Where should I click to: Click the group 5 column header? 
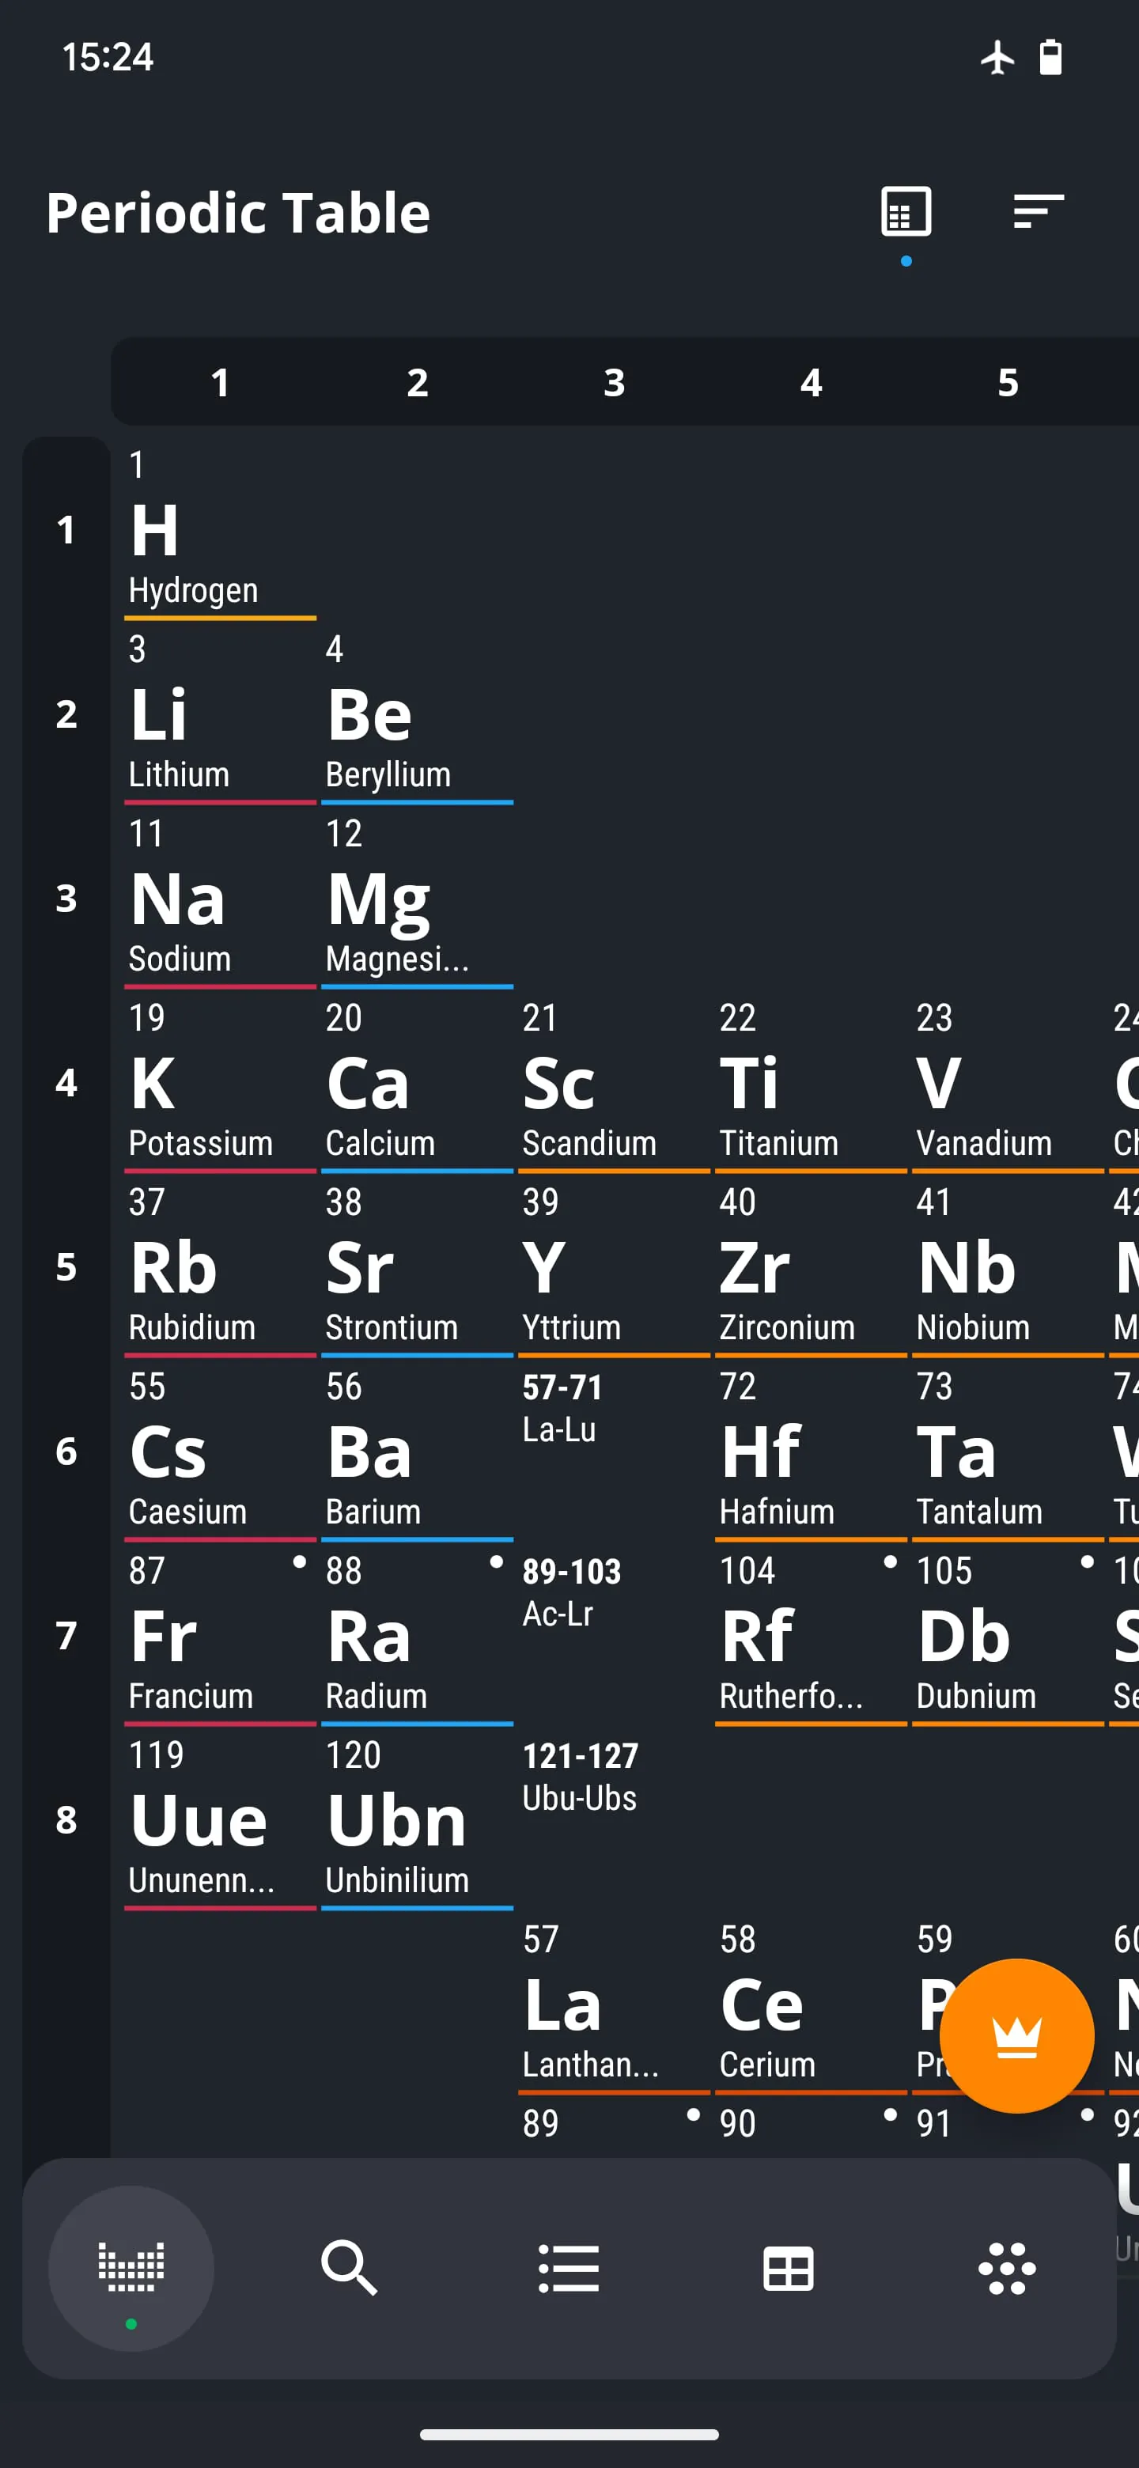click(1008, 382)
